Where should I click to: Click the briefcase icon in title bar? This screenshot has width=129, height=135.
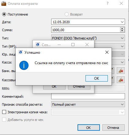4,4
